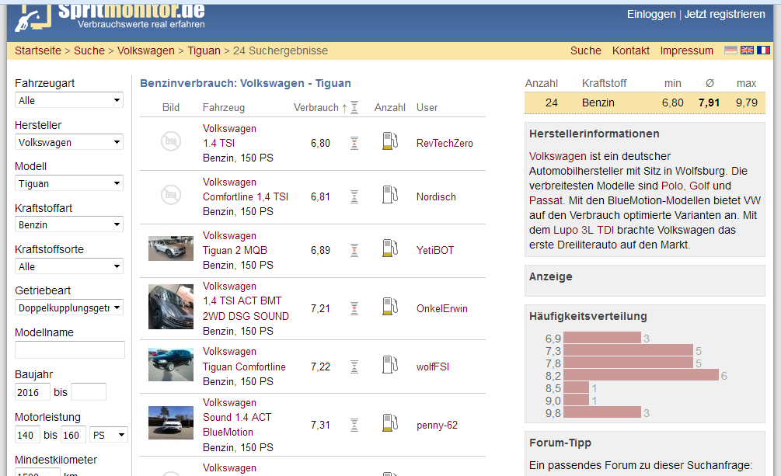Open the user profile of Nordisch
The height and width of the screenshot is (476, 781).
coord(436,197)
